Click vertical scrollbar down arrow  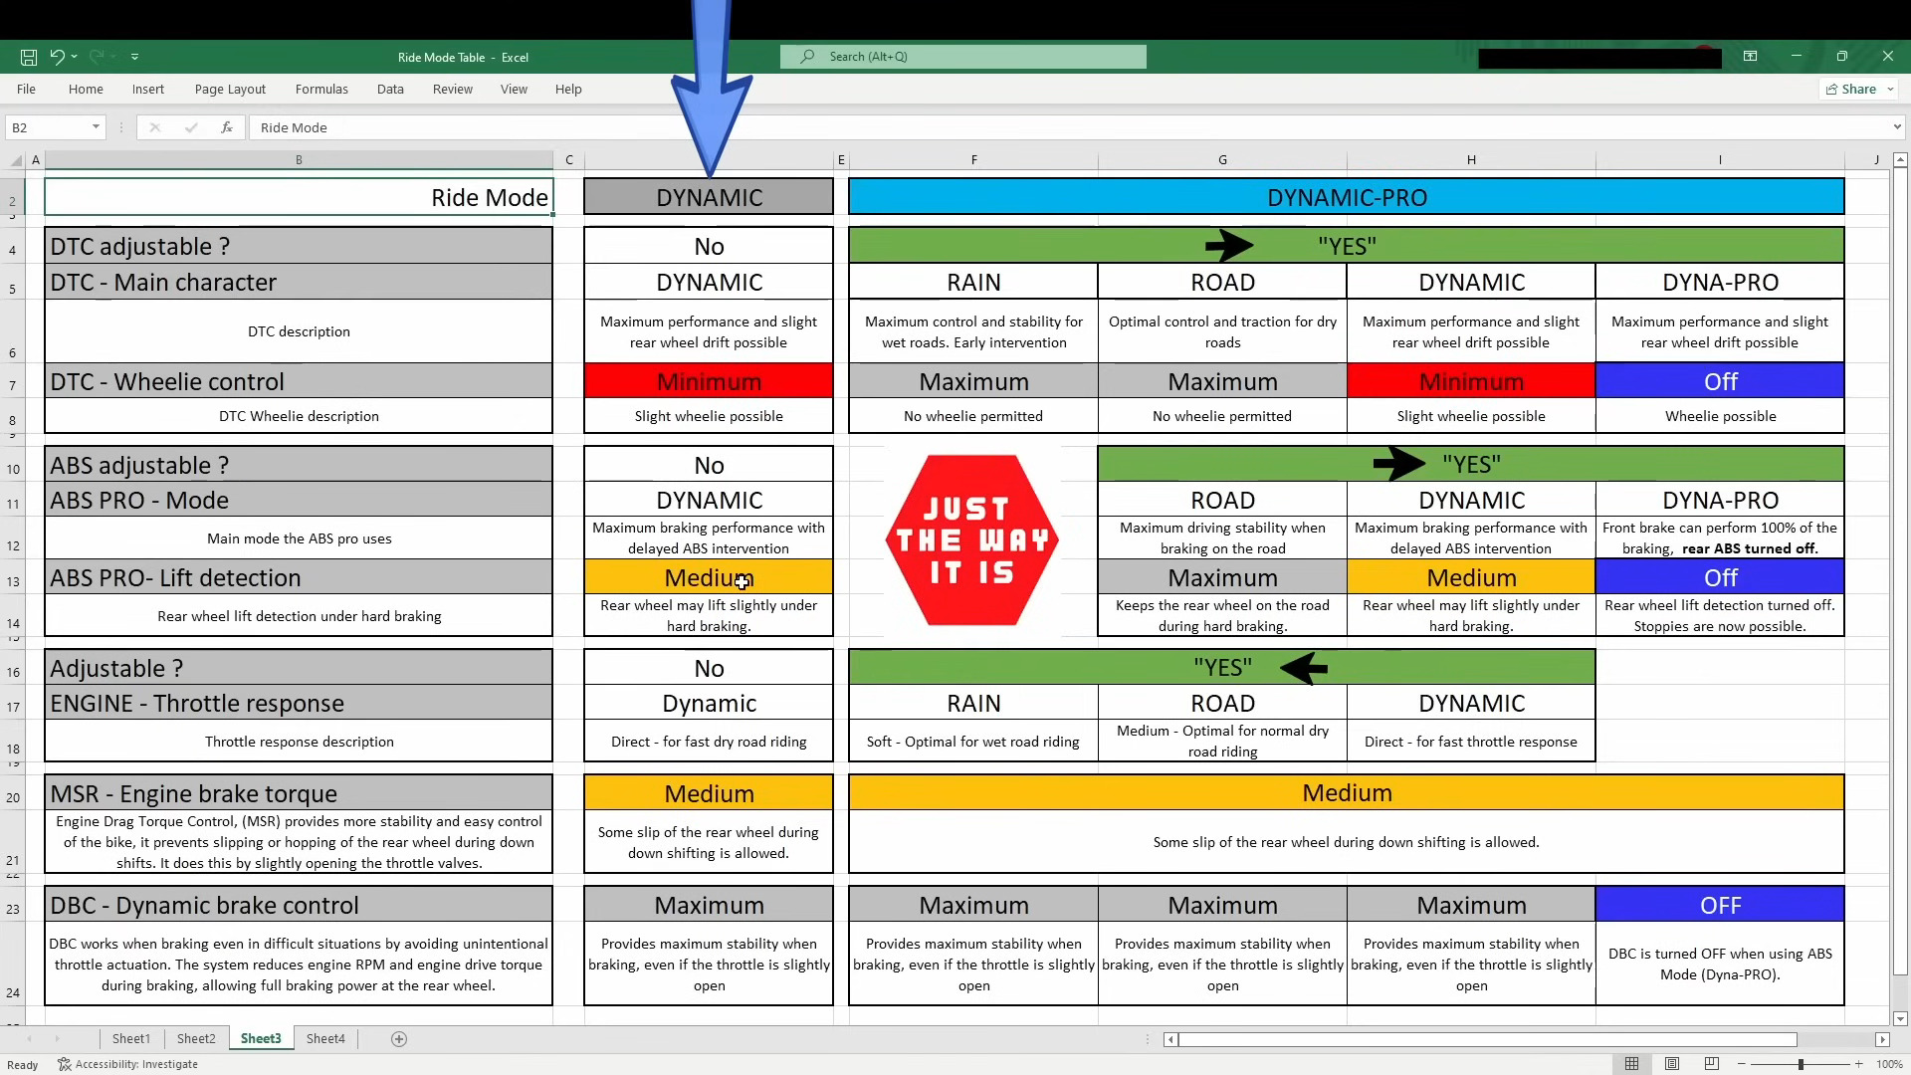[x=1900, y=1018]
